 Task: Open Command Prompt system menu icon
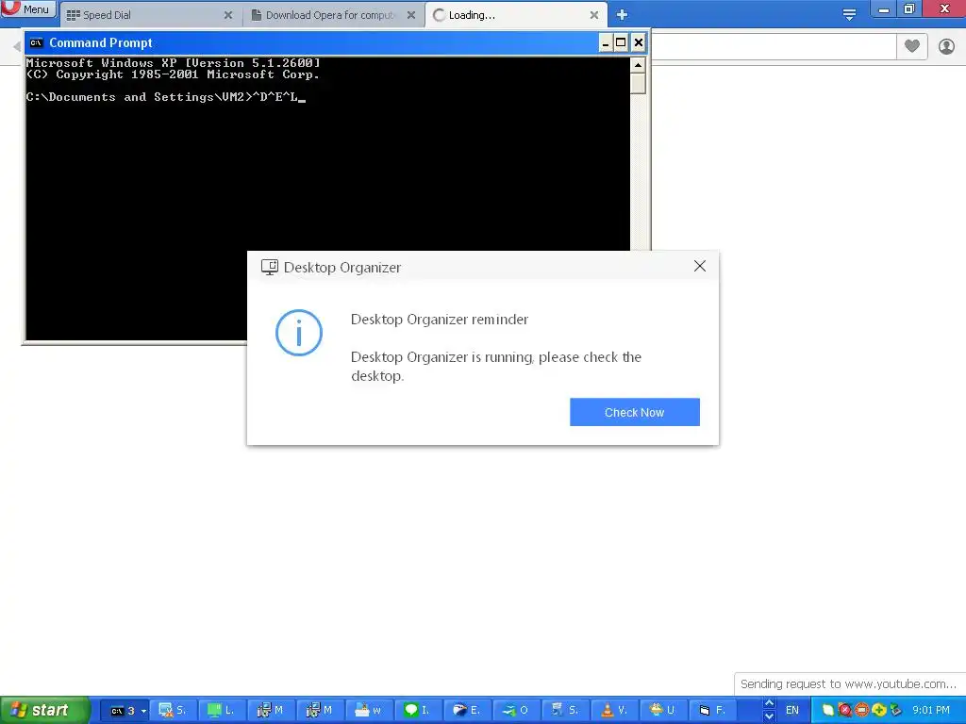(x=37, y=42)
